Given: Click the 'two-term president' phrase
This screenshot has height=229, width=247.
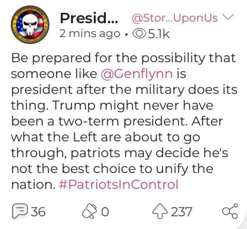Looking at the screenshot, I should [124, 121].
